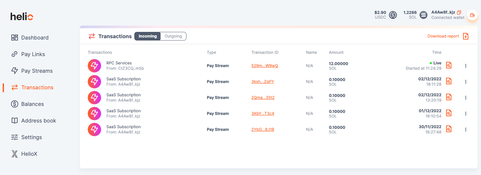
Task: Expand options for the 30/11/2022 transaction
Action: tap(465, 130)
